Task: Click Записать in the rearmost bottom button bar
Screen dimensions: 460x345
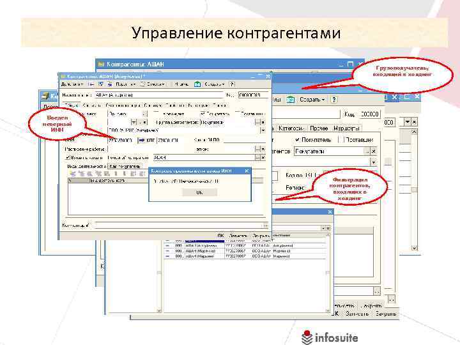Action: (356, 314)
